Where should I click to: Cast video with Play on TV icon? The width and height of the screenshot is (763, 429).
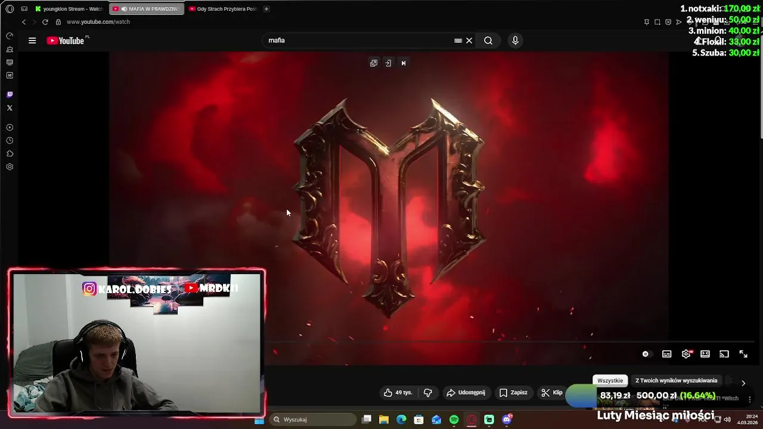(x=724, y=354)
